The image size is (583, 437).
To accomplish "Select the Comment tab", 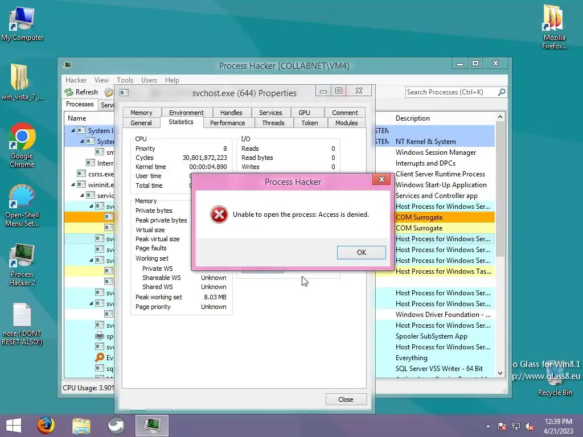I will tap(344, 113).
